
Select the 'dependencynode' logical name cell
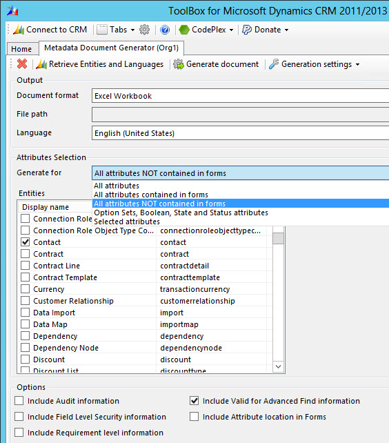(x=191, y=348)
